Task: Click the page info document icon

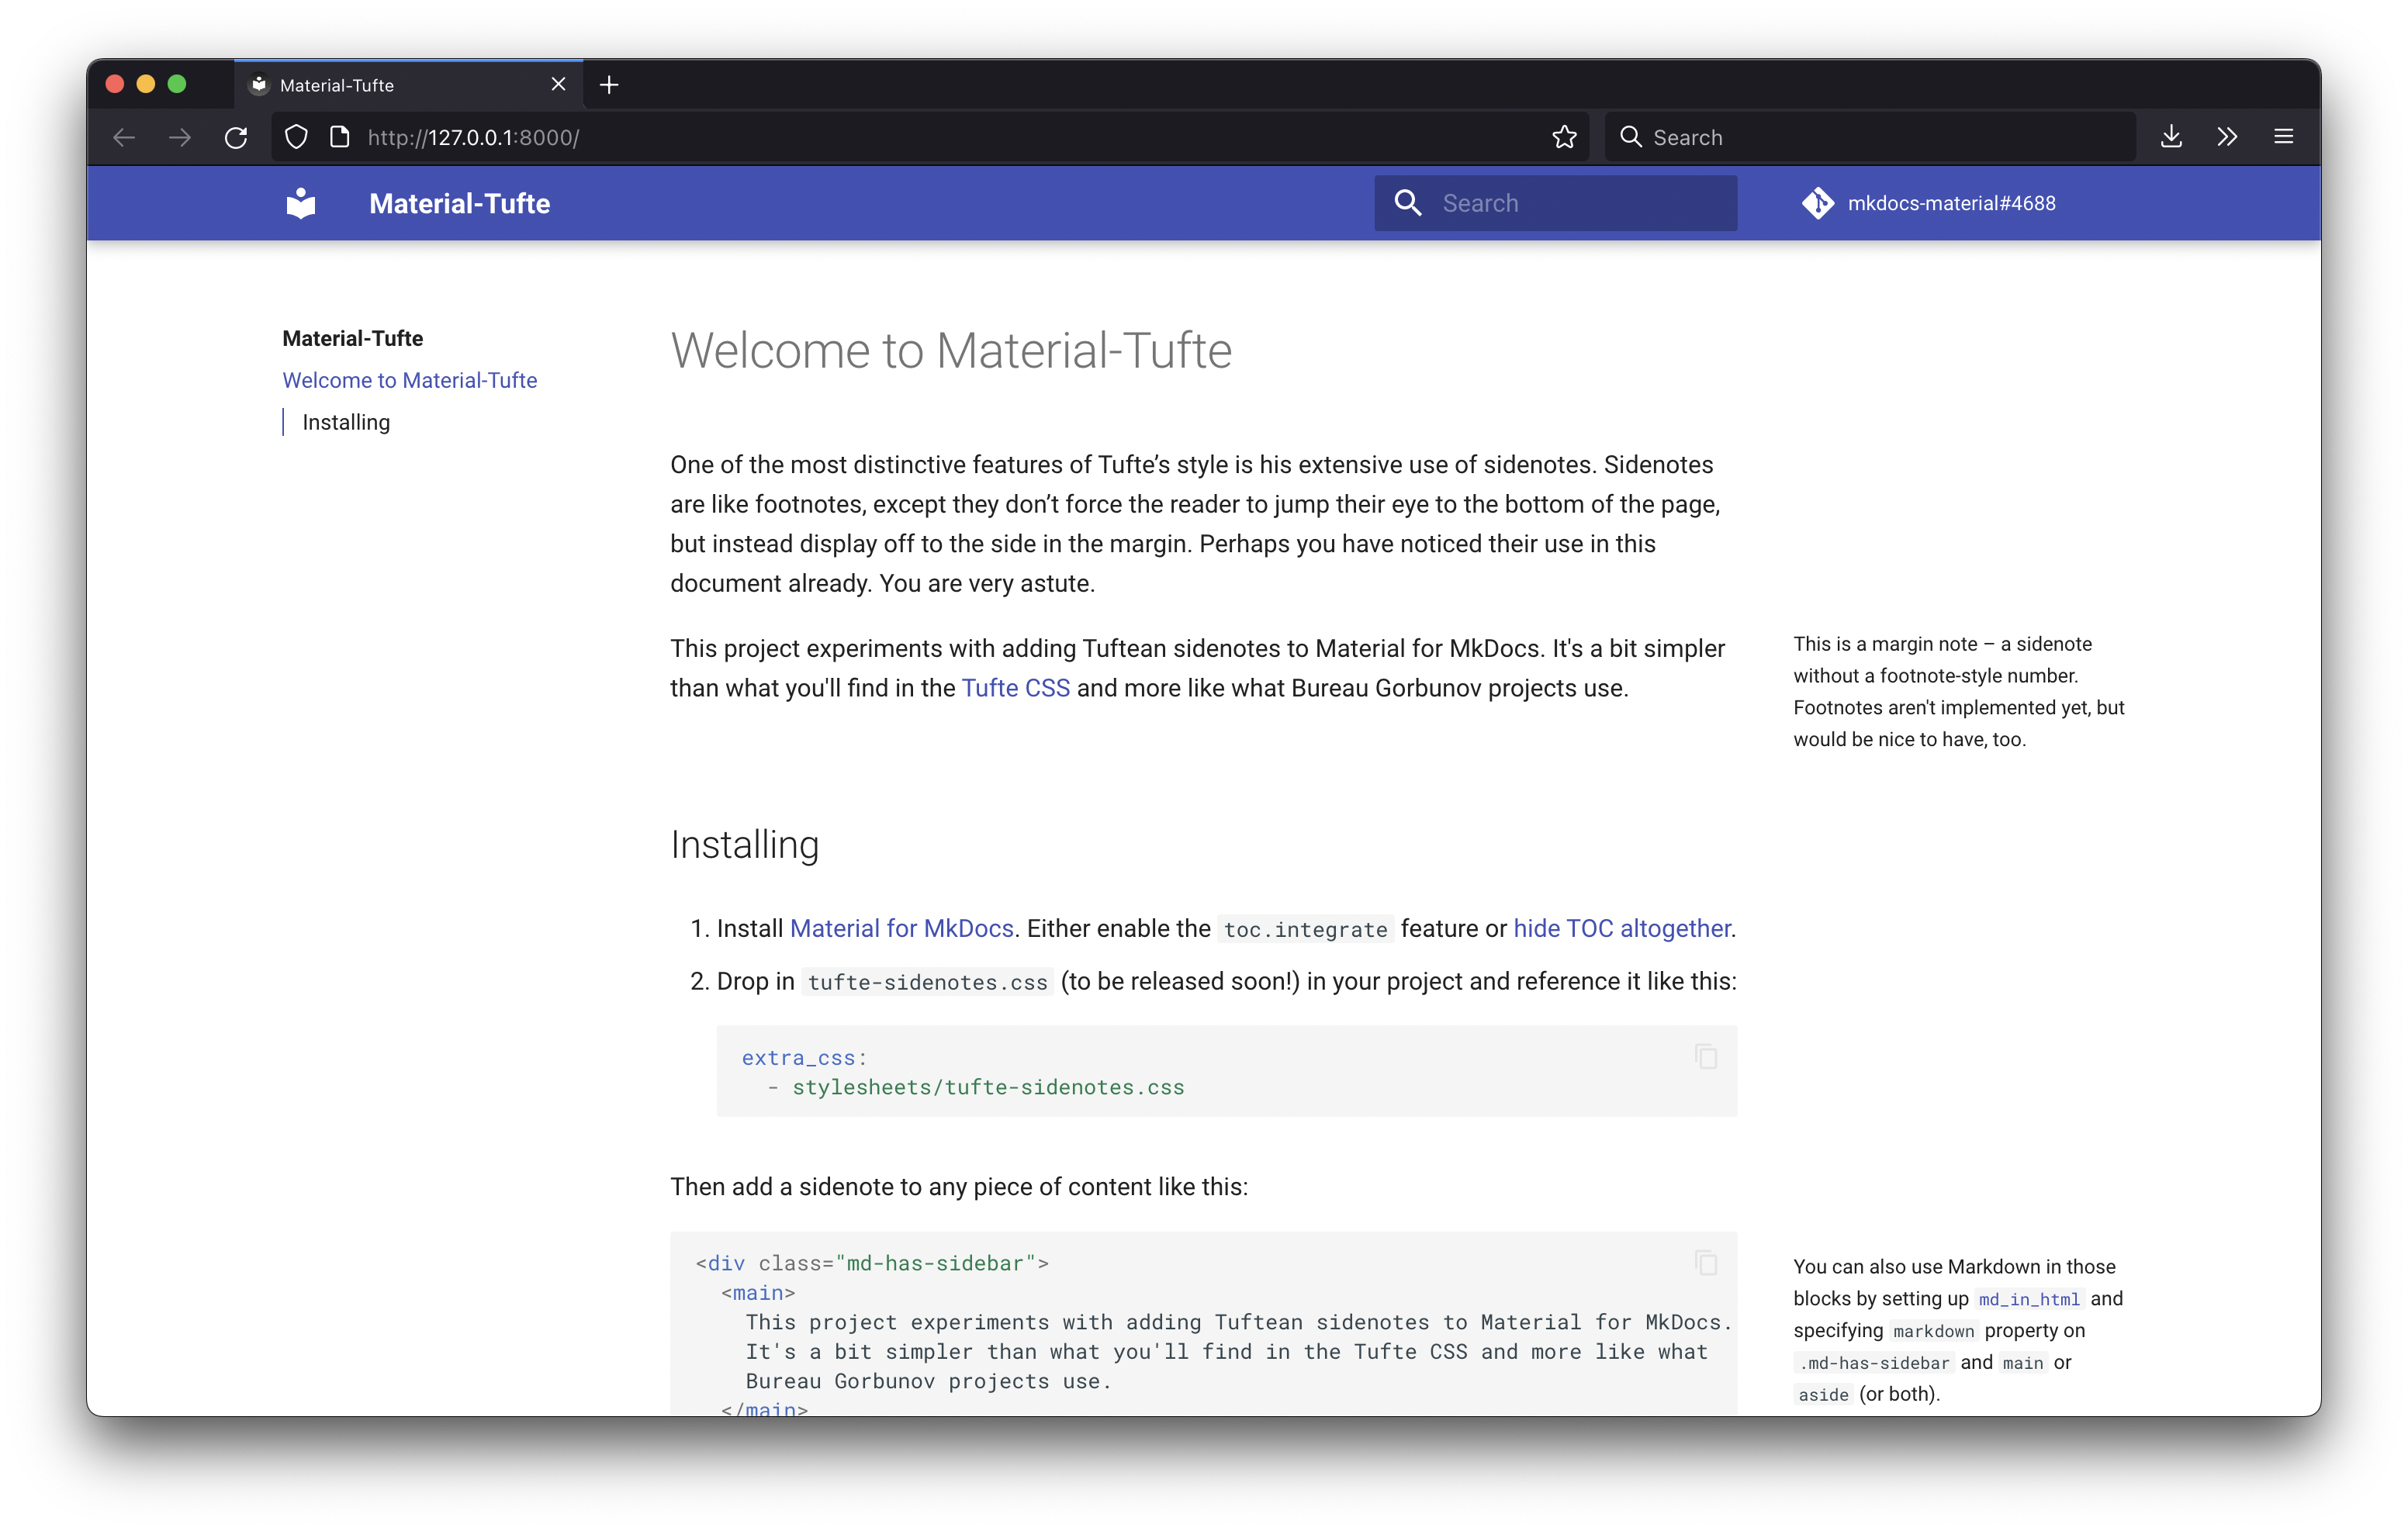Action: click(x=340, y=137)
